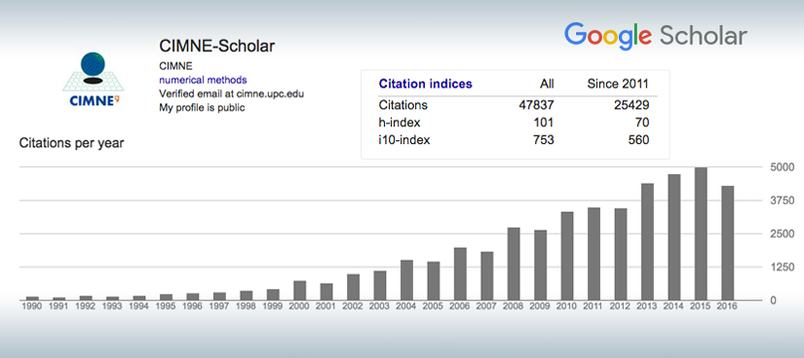
Task: Click the 2016 citations bar
Action: pyautogui.click(x=727, y=243)
